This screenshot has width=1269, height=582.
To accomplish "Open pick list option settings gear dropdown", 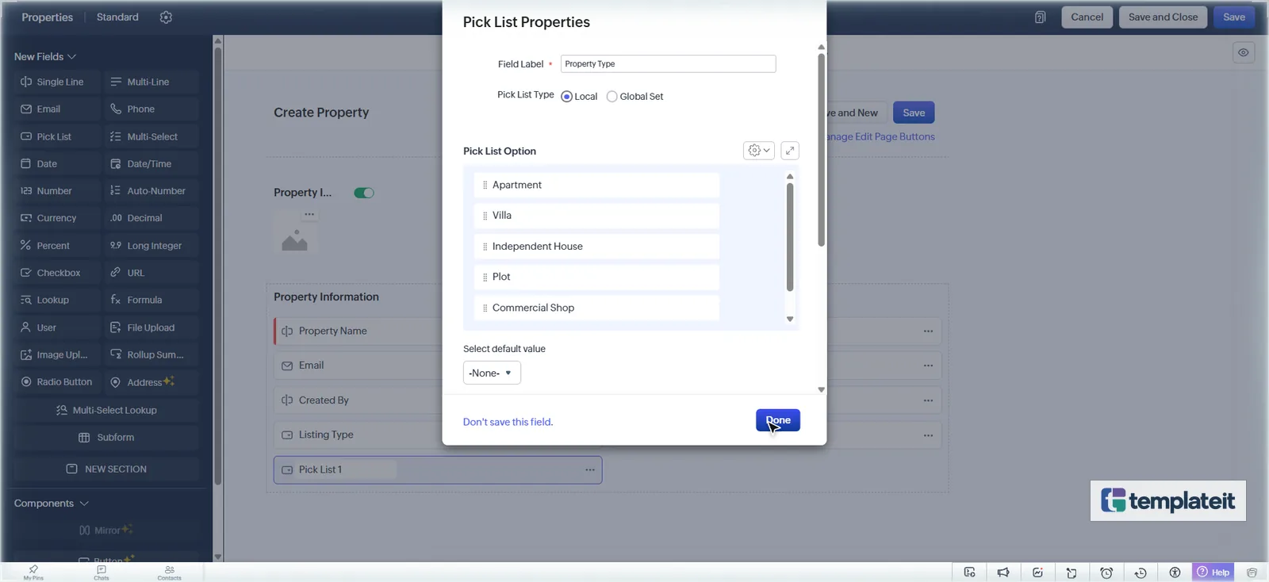I will [759, 151].
